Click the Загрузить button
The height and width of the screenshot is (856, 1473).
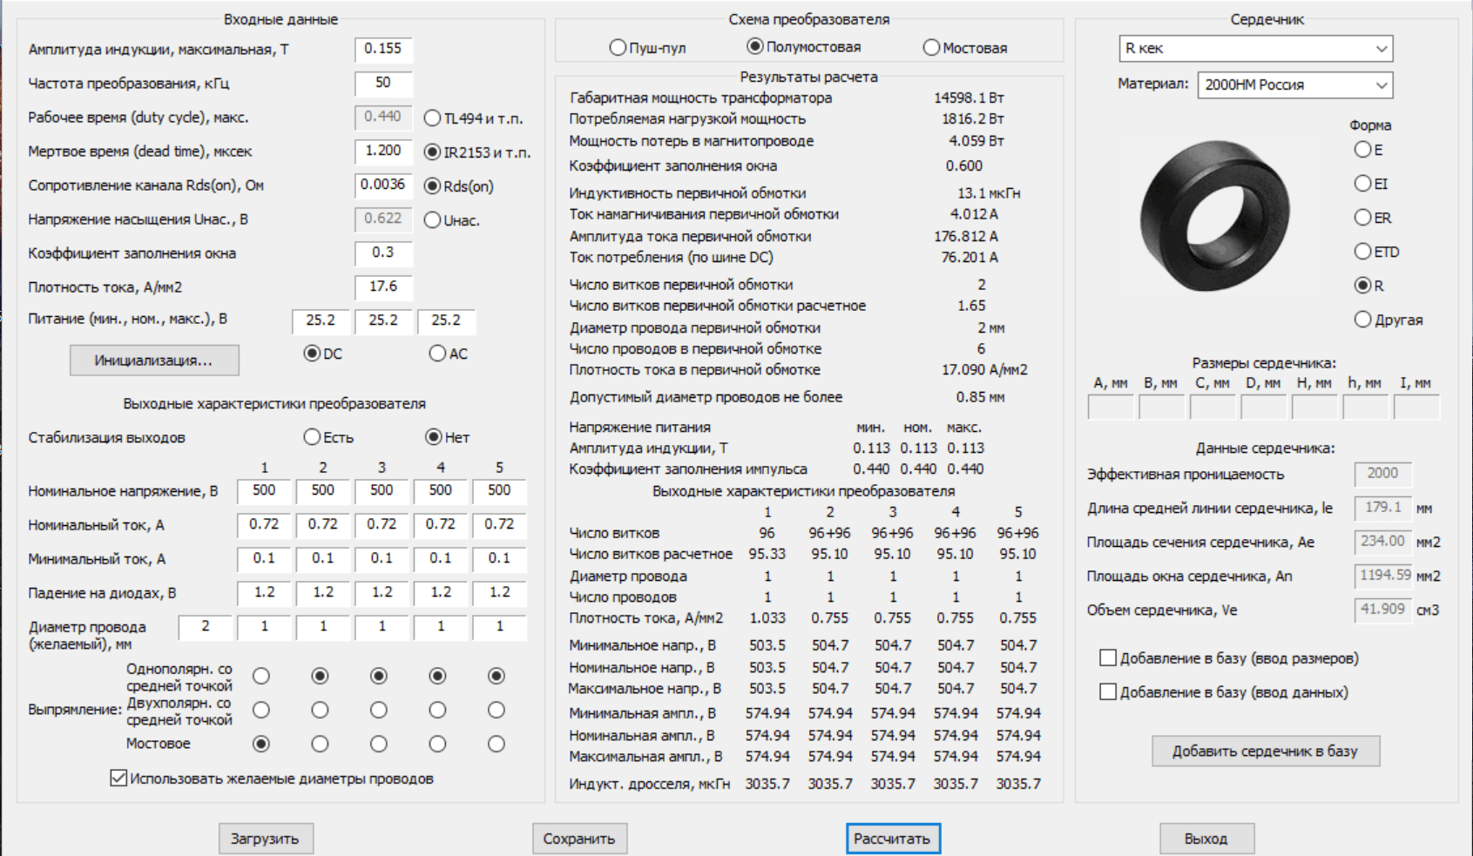265,839
